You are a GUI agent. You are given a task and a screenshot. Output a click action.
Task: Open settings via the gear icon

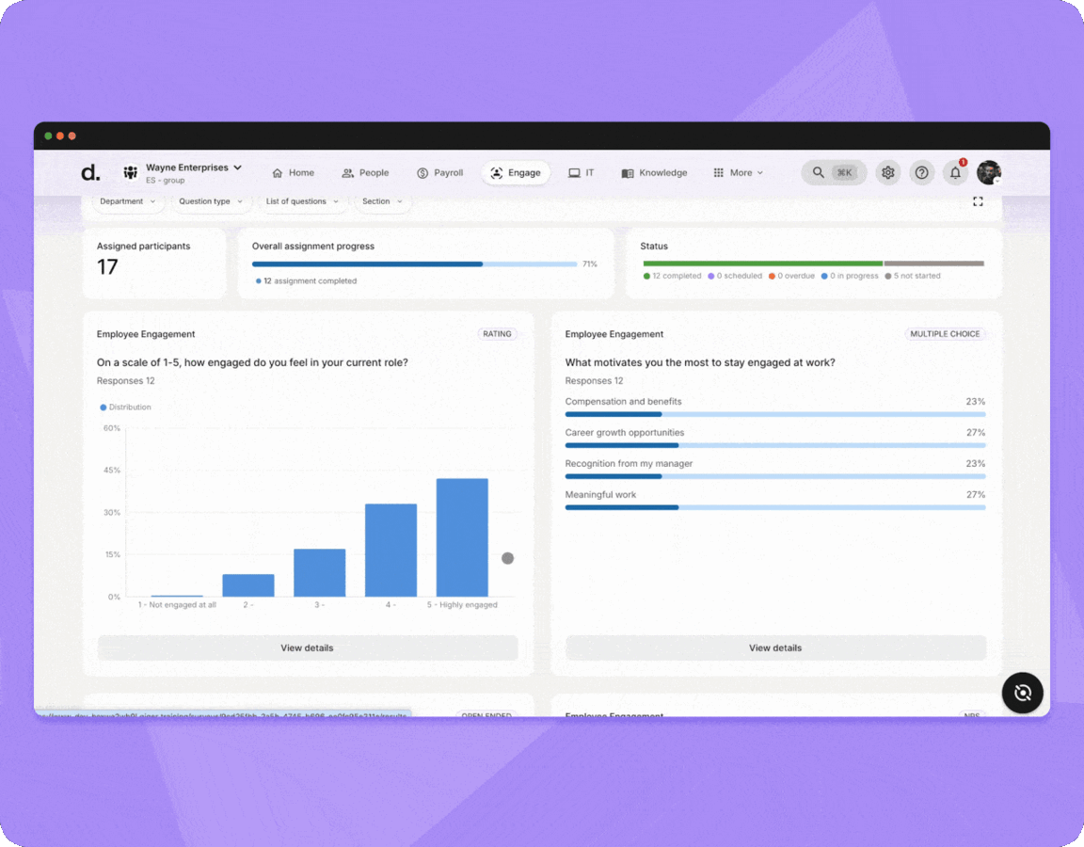point(887,173)
